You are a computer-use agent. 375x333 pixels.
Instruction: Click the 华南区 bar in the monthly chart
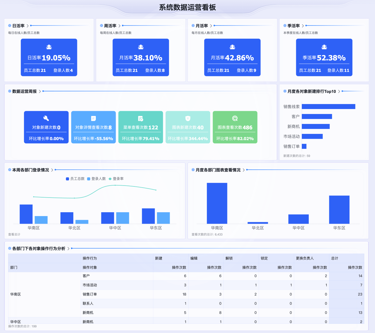[x=217, y=203]
